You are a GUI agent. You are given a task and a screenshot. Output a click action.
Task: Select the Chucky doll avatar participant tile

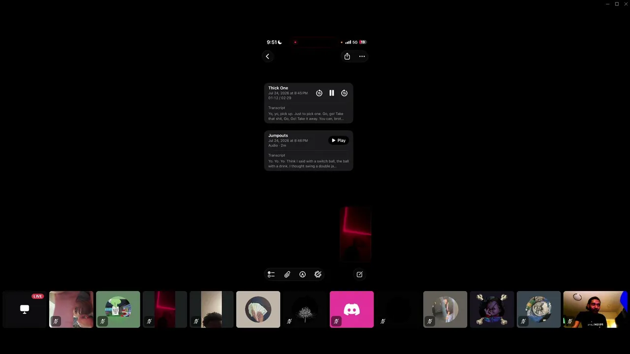492,309
